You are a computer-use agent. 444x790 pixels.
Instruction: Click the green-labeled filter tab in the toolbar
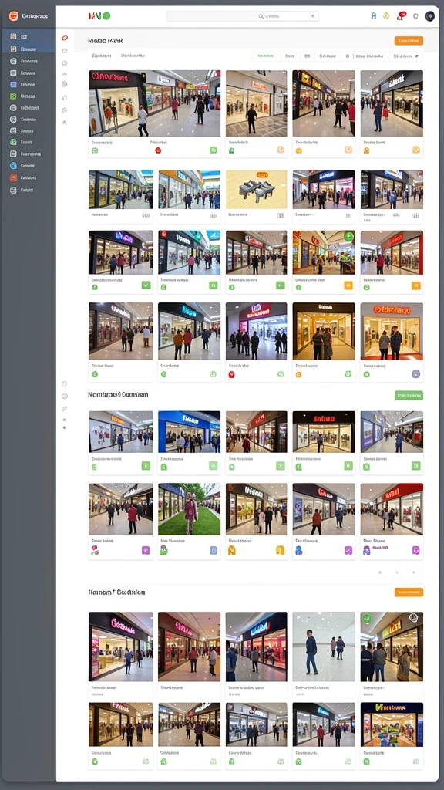click(265, 56)
